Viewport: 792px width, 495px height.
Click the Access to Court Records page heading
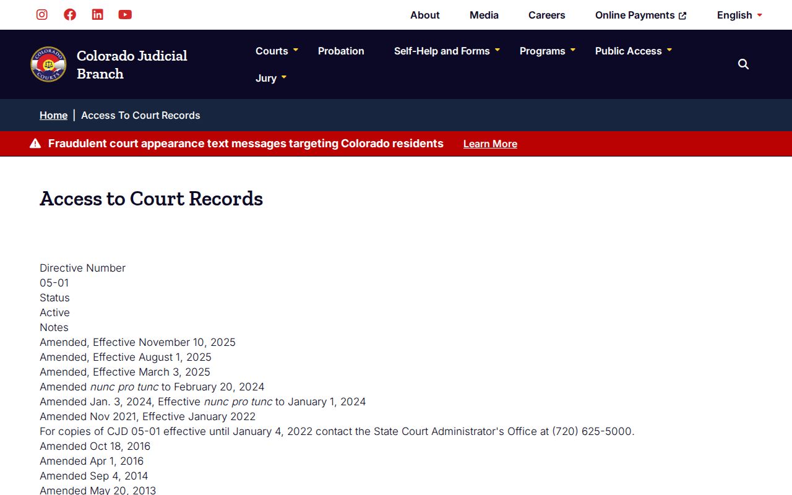(151, 198)
